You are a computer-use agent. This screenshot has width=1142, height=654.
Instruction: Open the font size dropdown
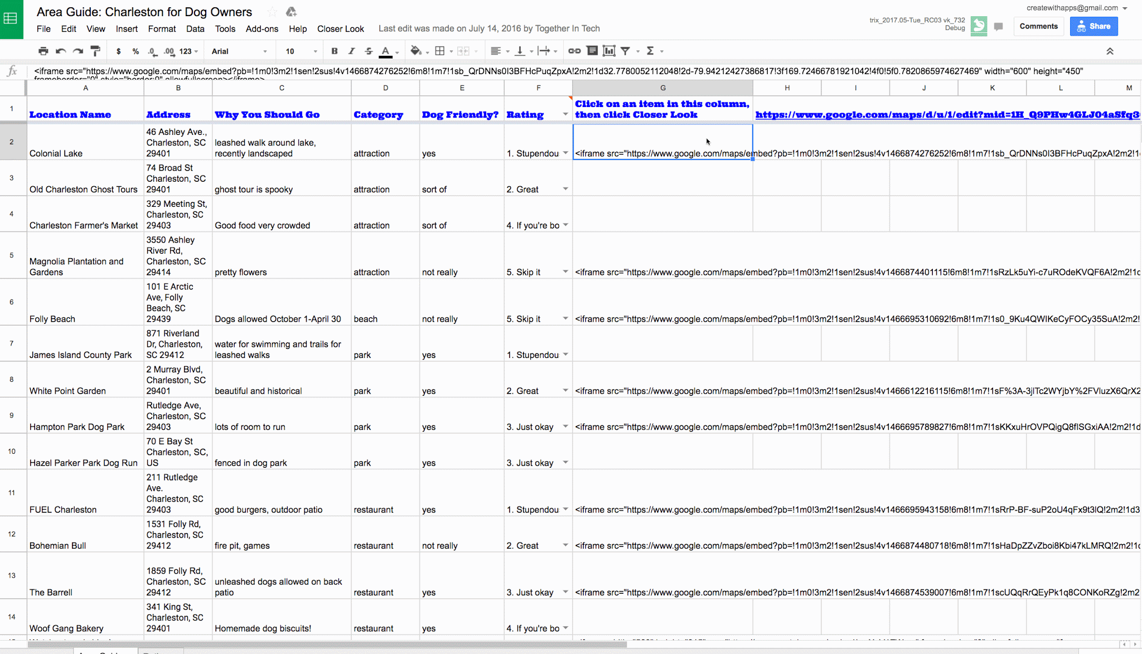coord(301,51)
